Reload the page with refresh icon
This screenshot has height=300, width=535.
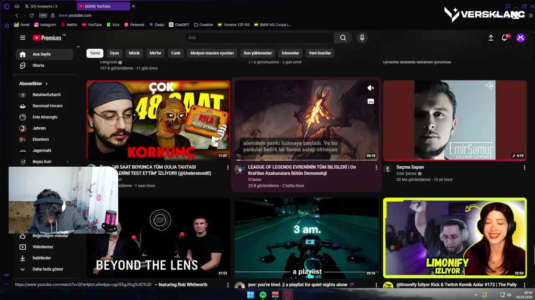point(31,15)
